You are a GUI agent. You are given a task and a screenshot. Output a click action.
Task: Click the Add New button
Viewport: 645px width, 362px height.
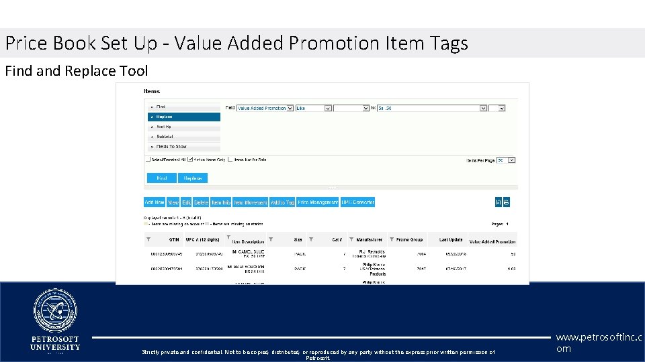pos(155,202)
